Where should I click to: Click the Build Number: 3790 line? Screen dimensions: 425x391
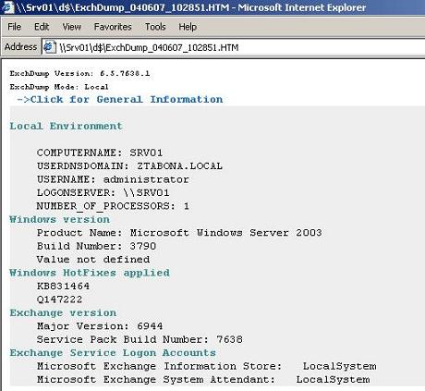(96, 246)
